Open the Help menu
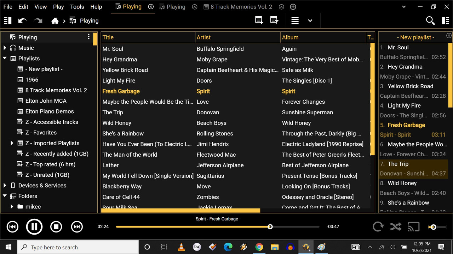 96,7
